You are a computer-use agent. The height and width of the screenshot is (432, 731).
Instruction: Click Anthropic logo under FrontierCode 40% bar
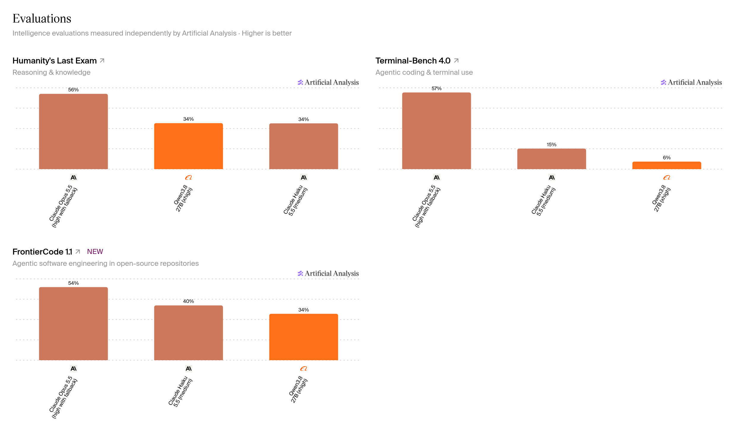pos(189,369)
